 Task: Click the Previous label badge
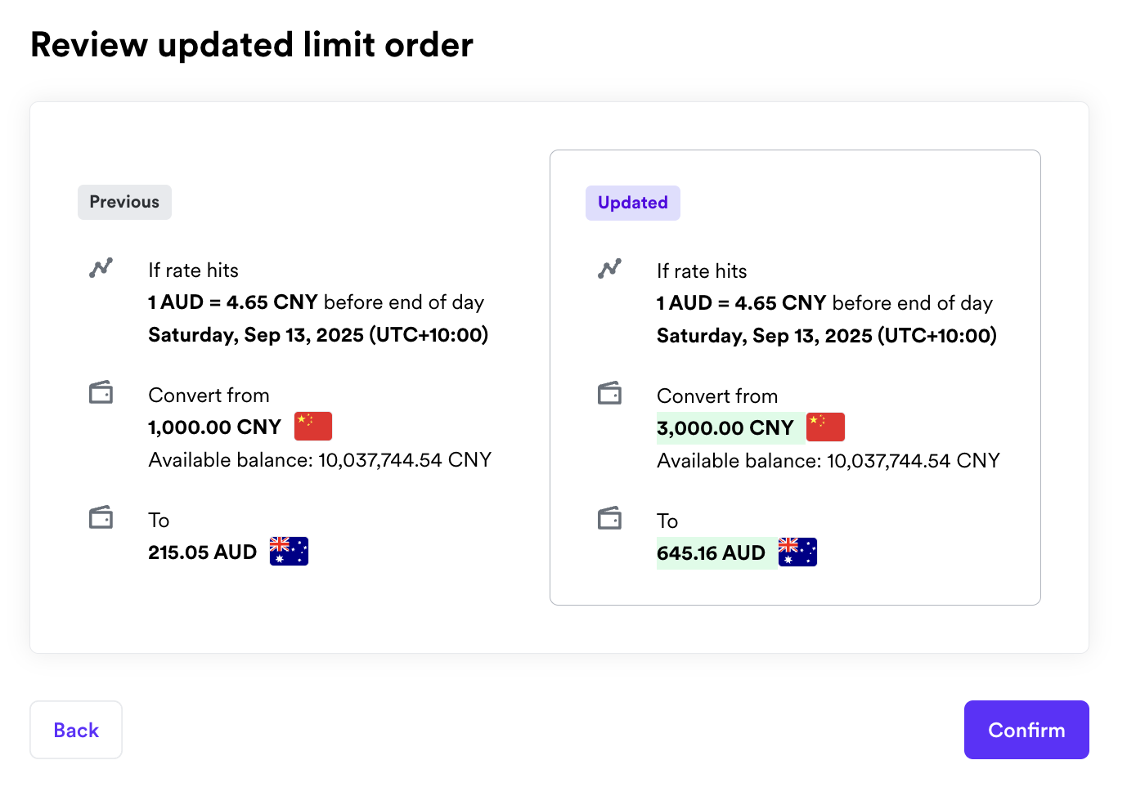[x=124, y=202]
